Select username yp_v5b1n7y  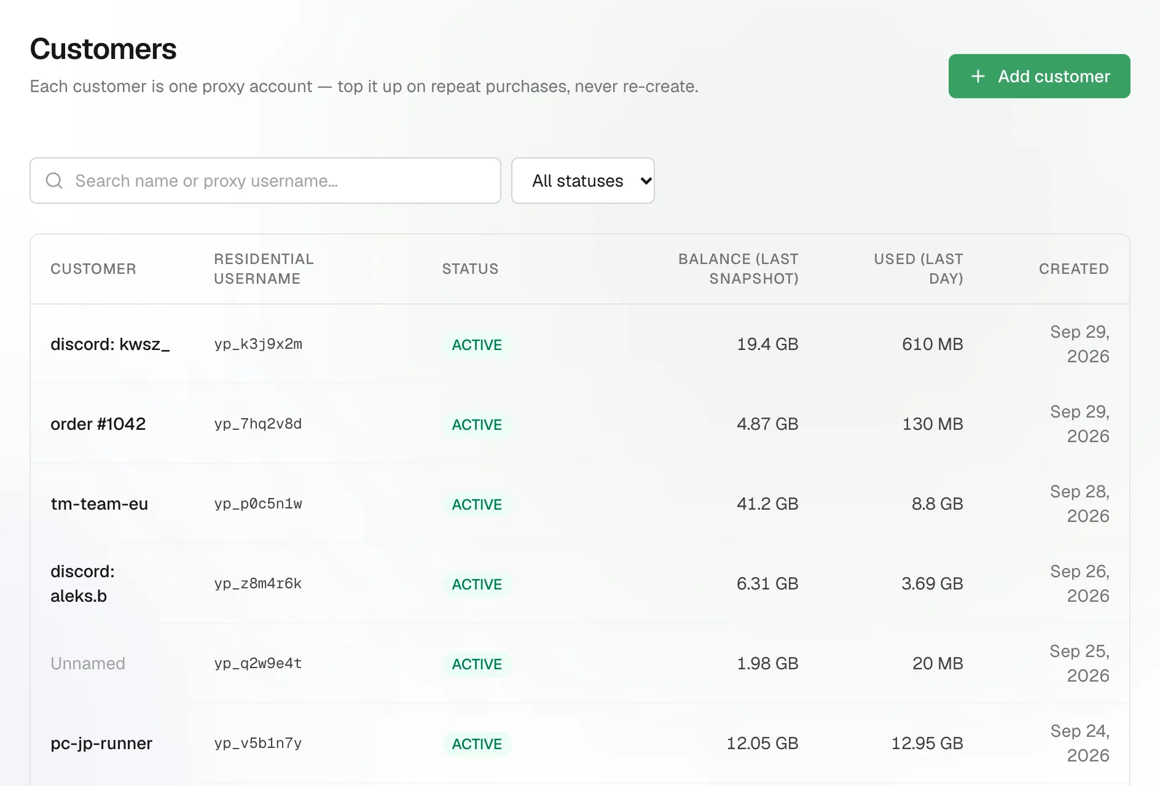258,744
